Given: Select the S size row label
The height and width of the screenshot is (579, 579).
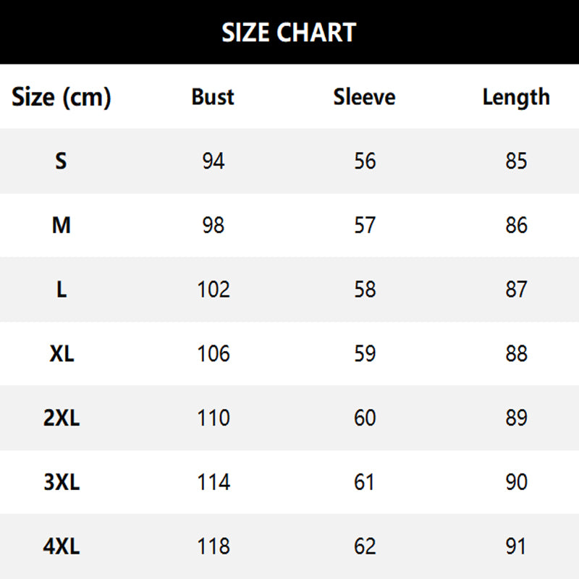Looking at the screenshot, I should coord(62,161).
